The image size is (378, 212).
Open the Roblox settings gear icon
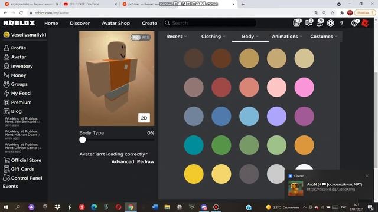tap(354, 23)
